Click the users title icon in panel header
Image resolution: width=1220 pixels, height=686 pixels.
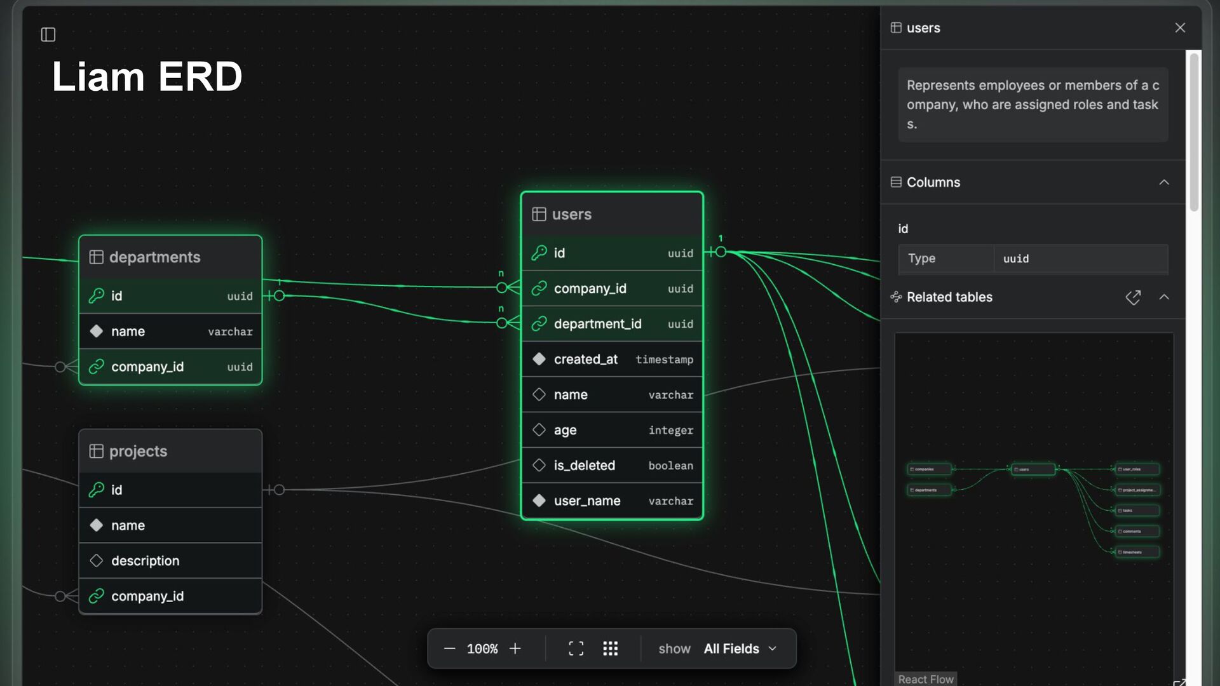(896, 27)
